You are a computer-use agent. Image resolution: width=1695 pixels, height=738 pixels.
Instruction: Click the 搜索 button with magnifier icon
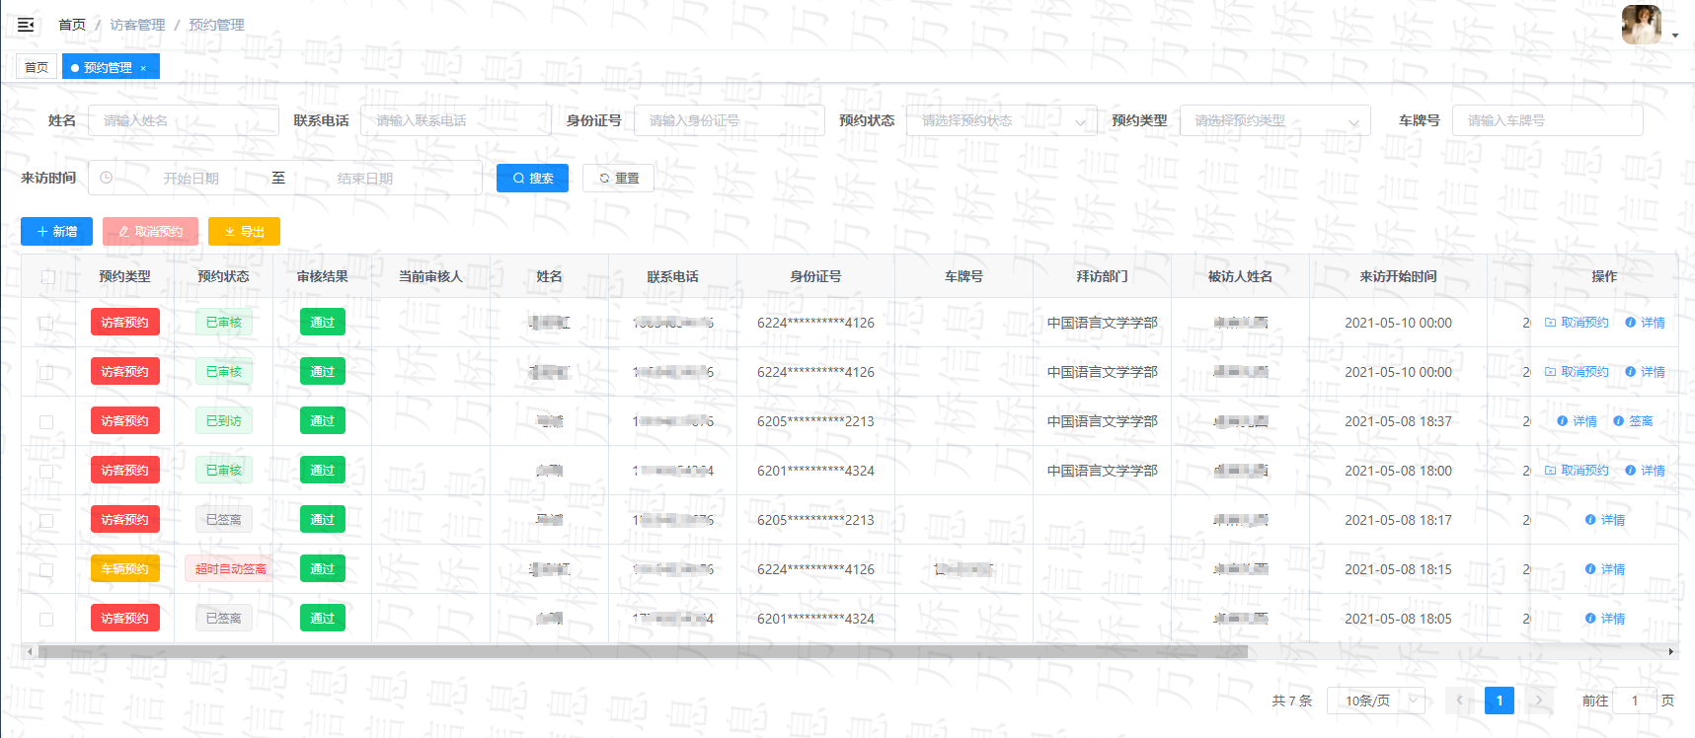pyautogui.click(x=532, y=179)
